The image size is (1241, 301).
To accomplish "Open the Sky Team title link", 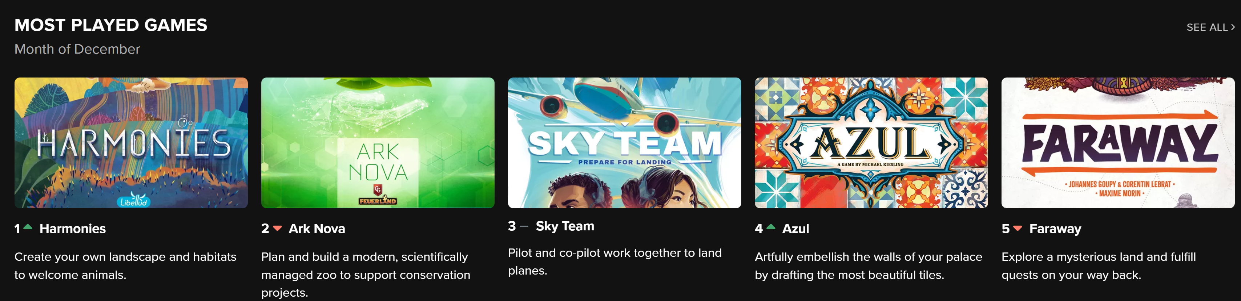I will pyautogui.click(x=565, y=226).
